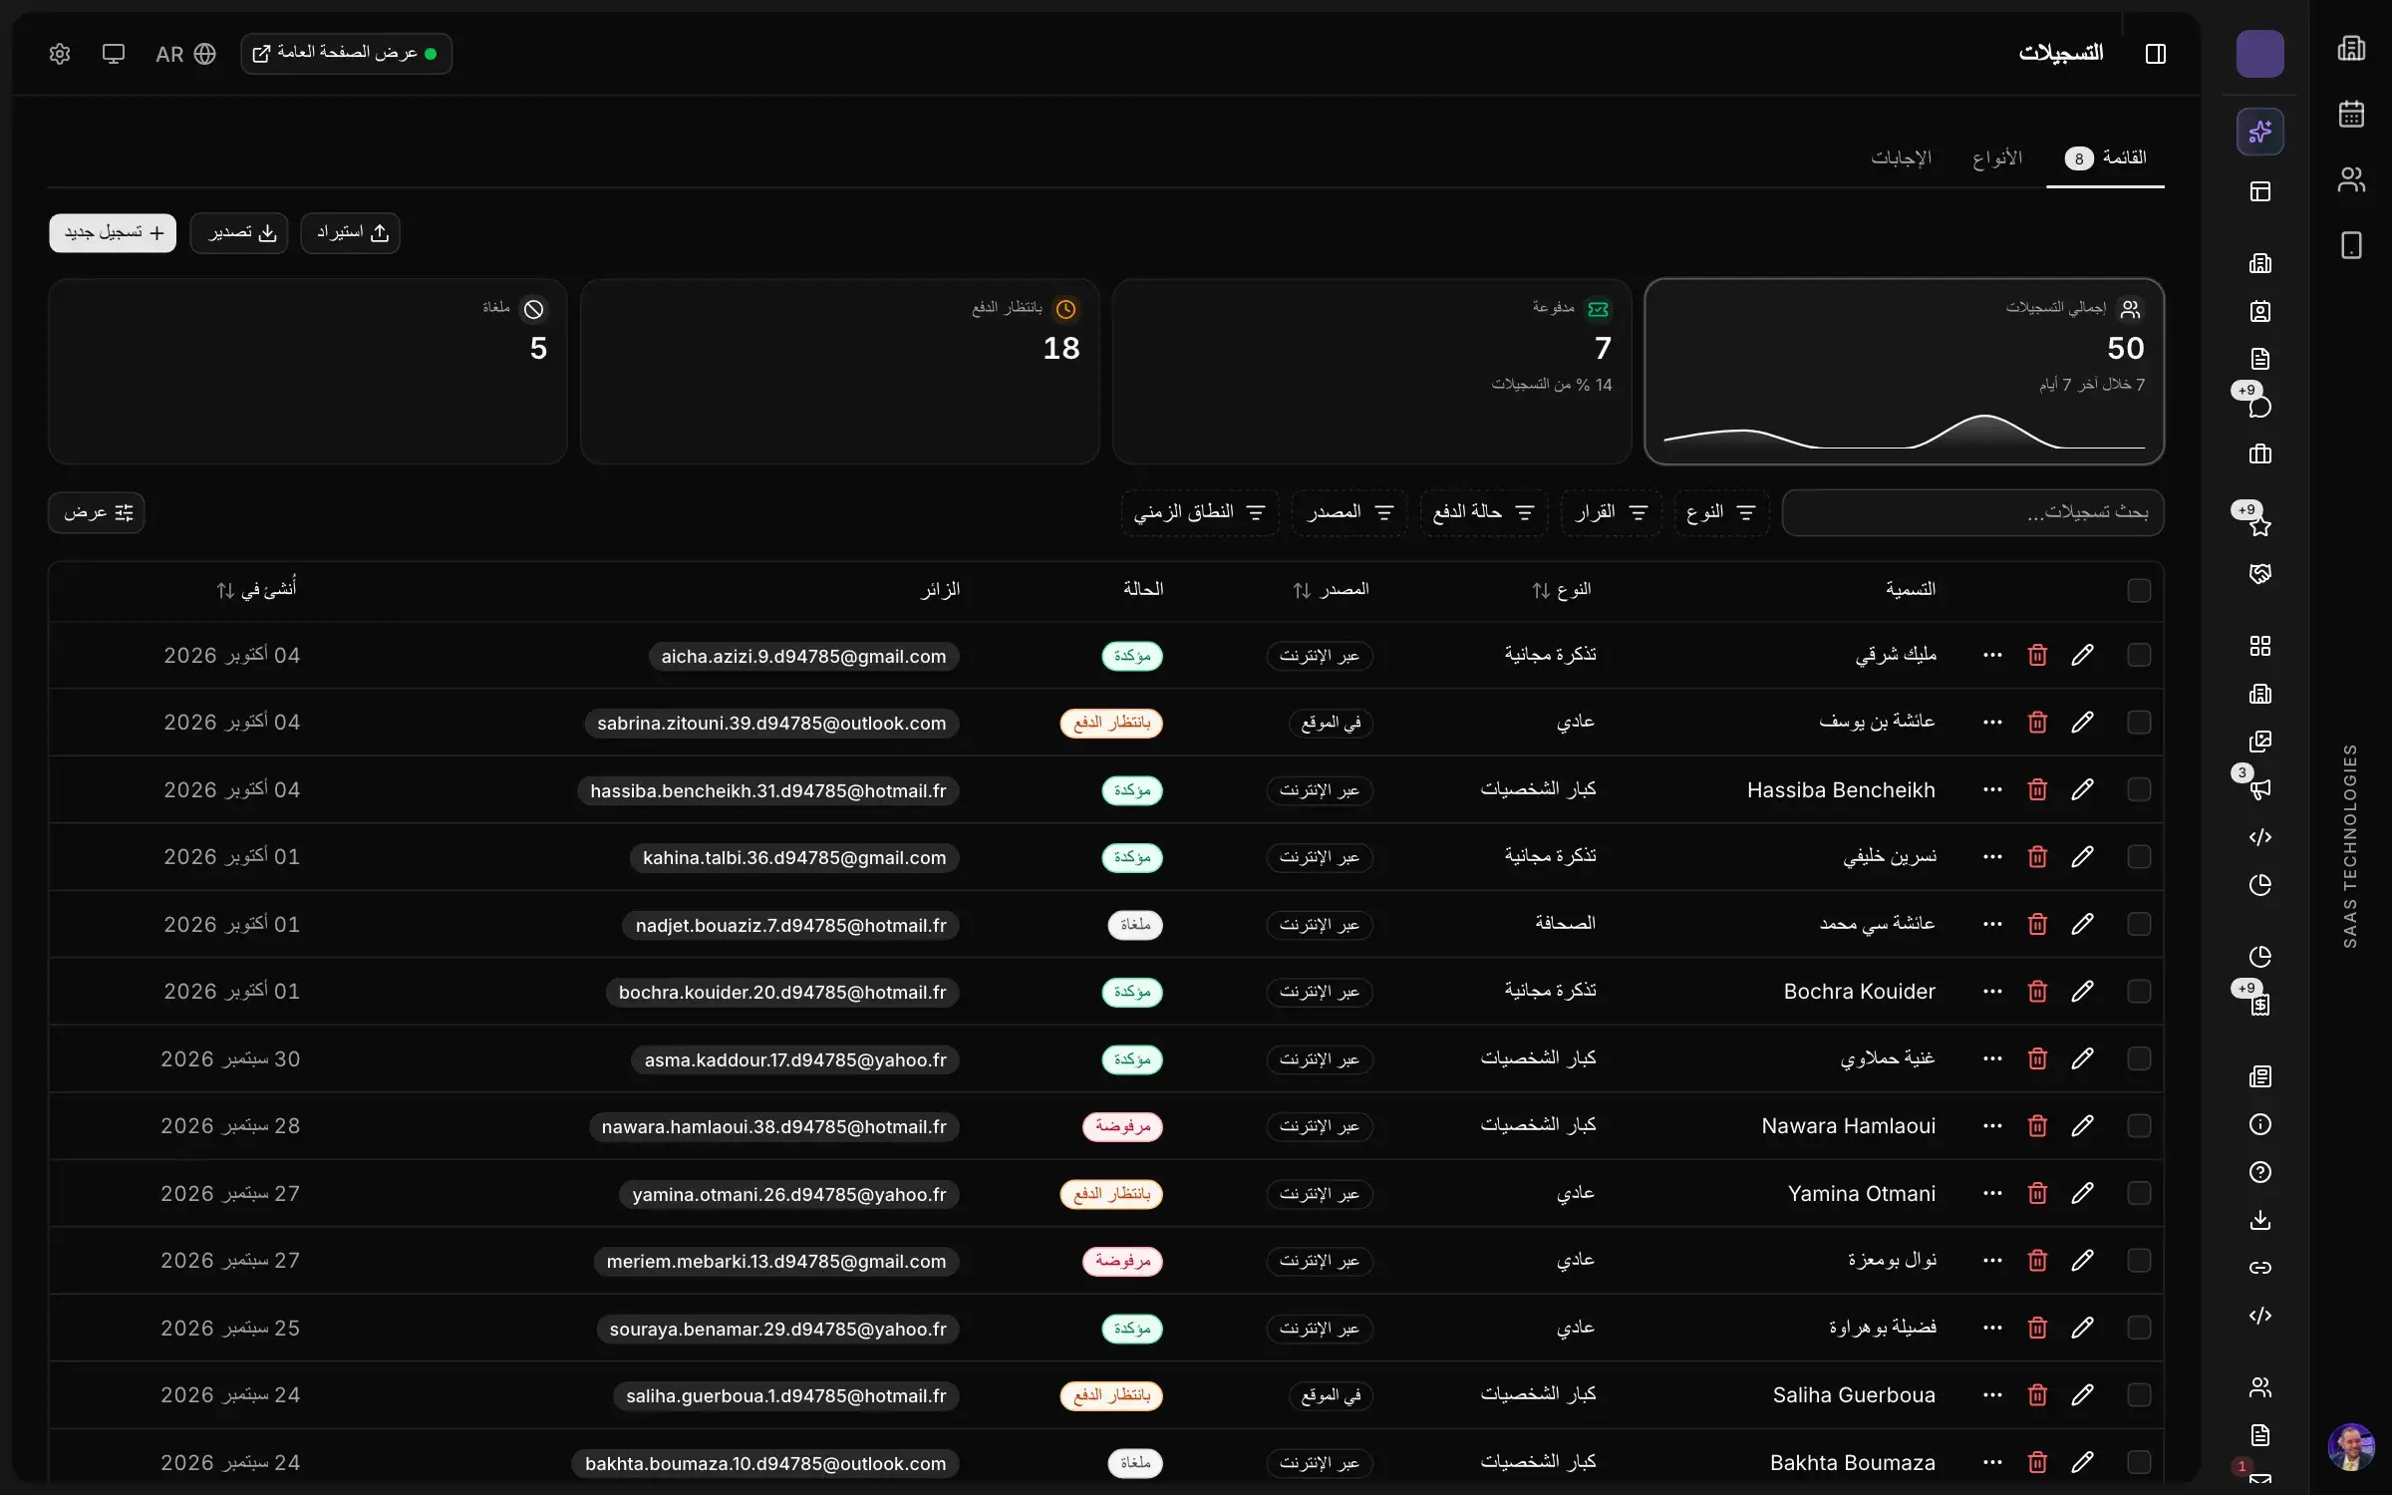
Task: Open the help question mark icon
Action: (x=2259, y=1172)
